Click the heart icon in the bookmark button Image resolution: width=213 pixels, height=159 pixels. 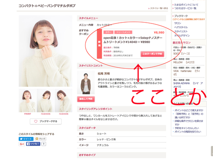36,121
